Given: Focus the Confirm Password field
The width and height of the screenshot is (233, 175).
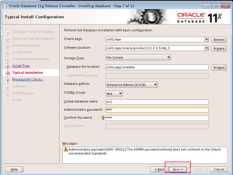Looking at the screenshot, I should coord(157,118).
